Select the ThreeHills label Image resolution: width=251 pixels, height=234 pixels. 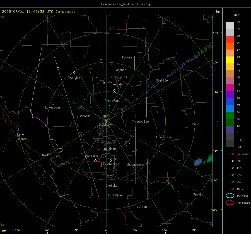(x=140, y=122)
